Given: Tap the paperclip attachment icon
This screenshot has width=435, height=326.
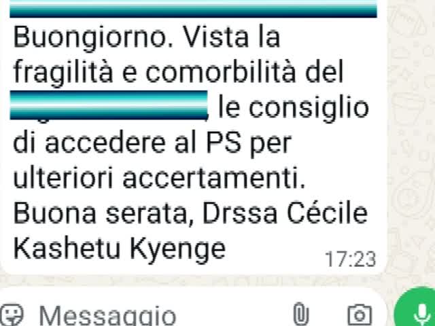Looking at the screenshot, I should 301,314.
